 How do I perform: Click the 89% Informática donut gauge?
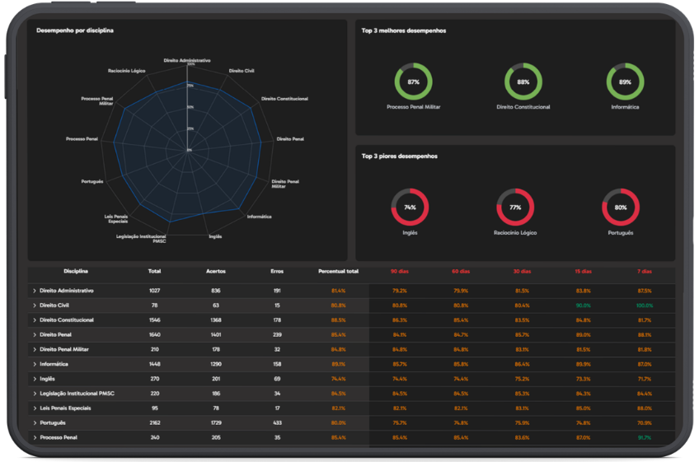pos(625,82)
